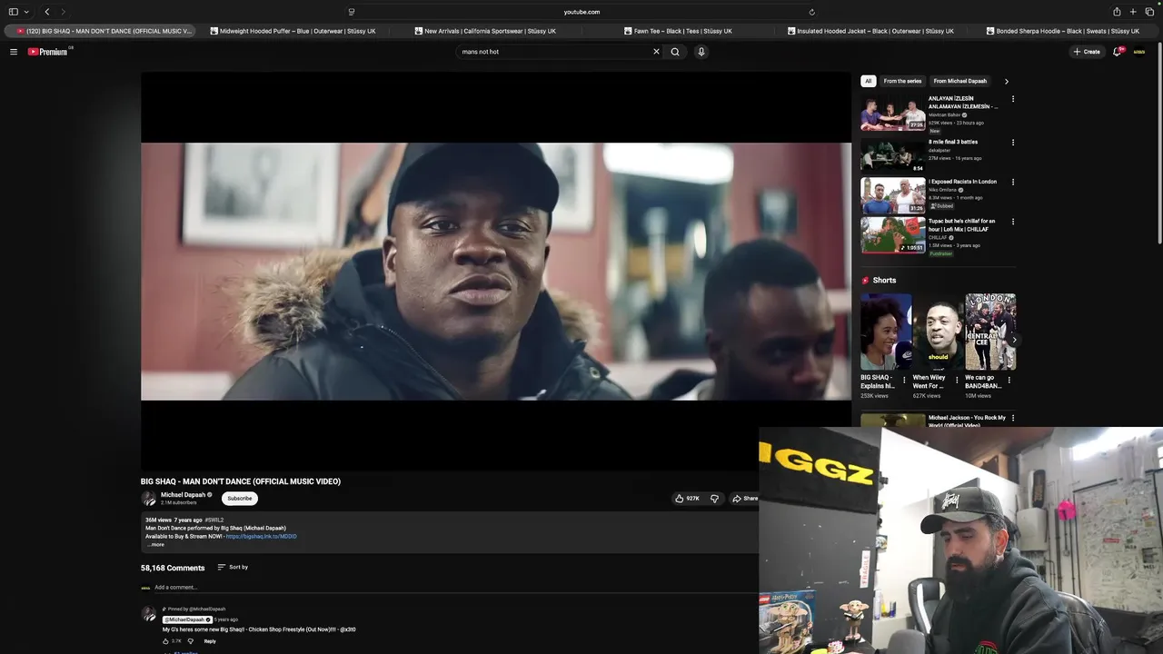The height and width of the screenshot is (654, 1163).
Task: Open options for 8 mile final 3 battles
Action: 1013,143
